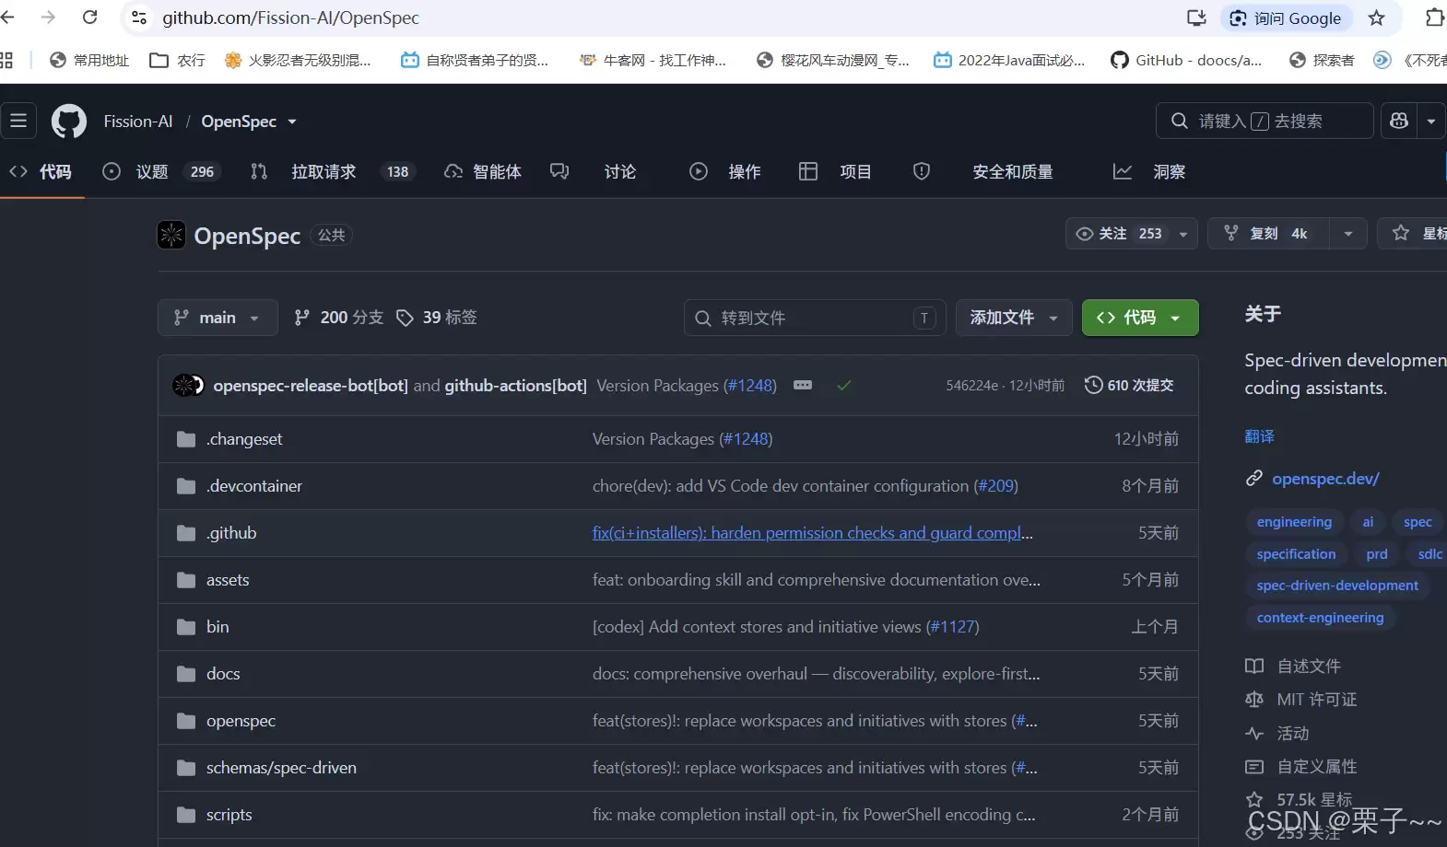
Task: Open the GitHub hamburger navigation menu
Action: pyautogui.click(x=18, y=121)
